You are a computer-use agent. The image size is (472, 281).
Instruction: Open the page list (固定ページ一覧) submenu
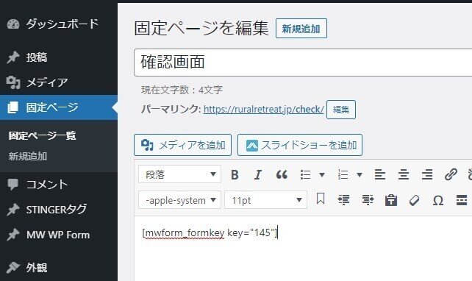42,135
